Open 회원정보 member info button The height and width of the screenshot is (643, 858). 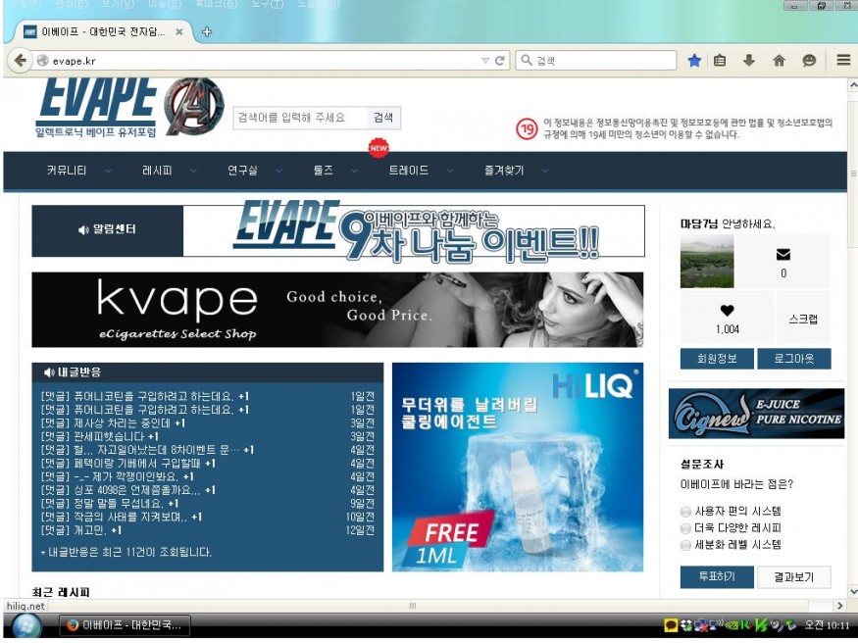(x=717, y=359)
